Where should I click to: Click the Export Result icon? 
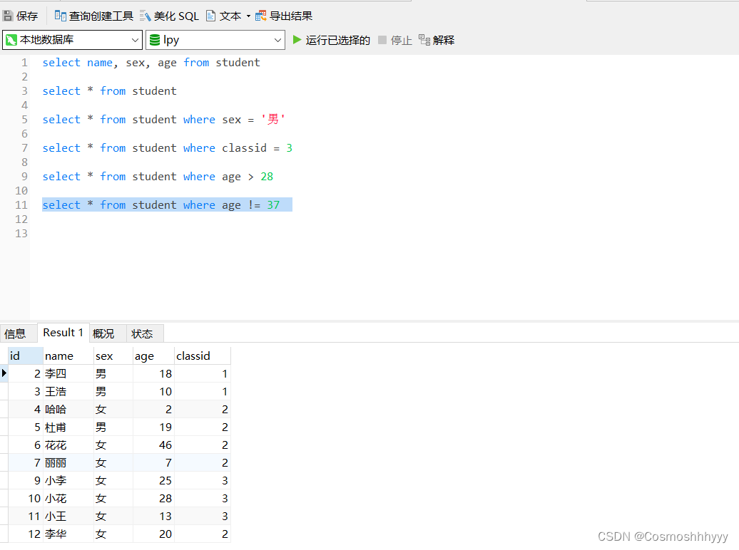point(260,16)
